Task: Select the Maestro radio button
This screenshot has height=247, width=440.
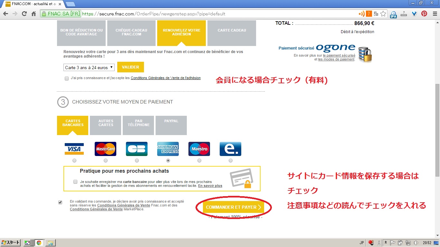Action: pos(199,160)
